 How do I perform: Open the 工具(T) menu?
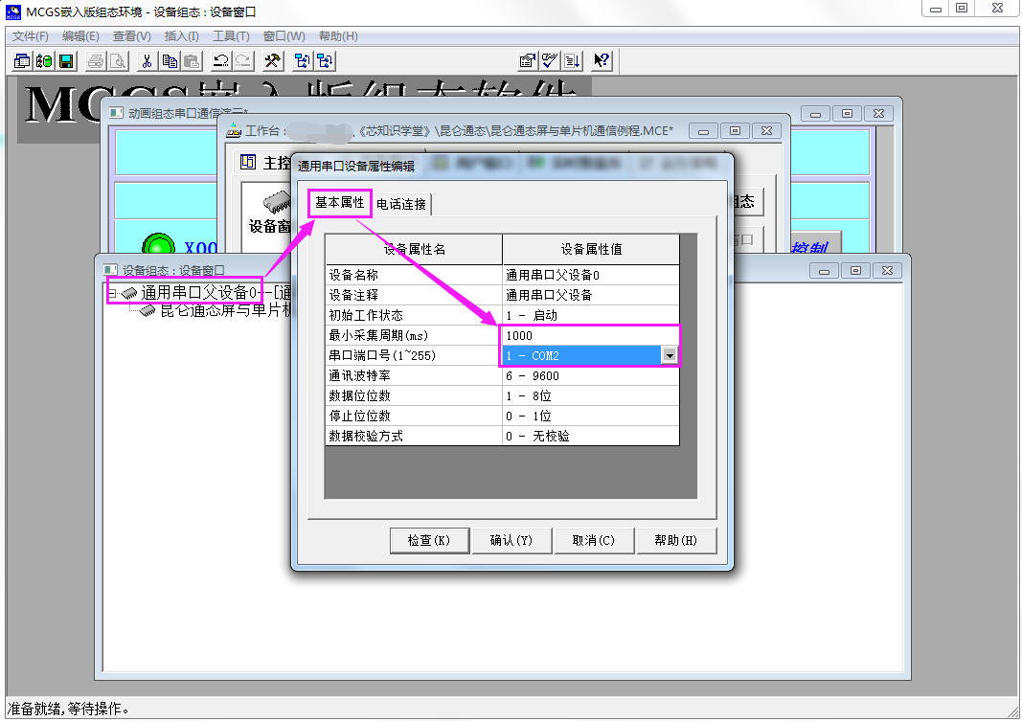[232, 35]
